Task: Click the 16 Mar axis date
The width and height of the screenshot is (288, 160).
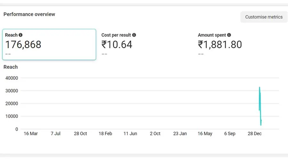Action: [x=31, y=133]
